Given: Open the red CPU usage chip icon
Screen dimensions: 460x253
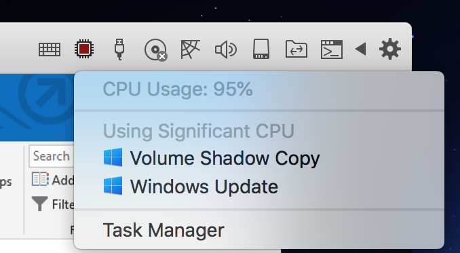Looking at the screenshot, I should pyautogui.click(x=84, y=49).
